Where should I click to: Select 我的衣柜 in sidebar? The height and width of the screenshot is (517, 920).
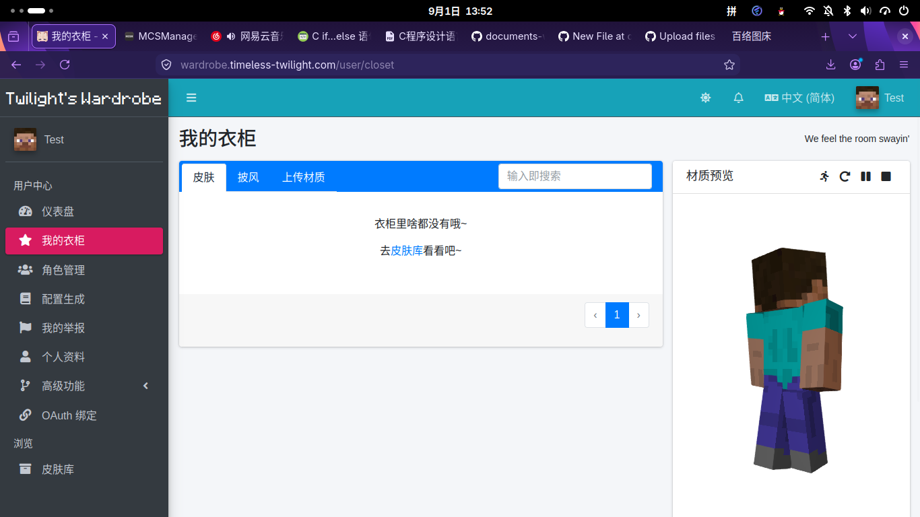tap(84, 240)
